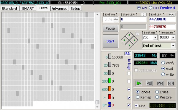This screenshot has width=178, height=110.
Task: Choose the butterfly scan mode button
Action: pyautogui.click(x=171, y=83)
